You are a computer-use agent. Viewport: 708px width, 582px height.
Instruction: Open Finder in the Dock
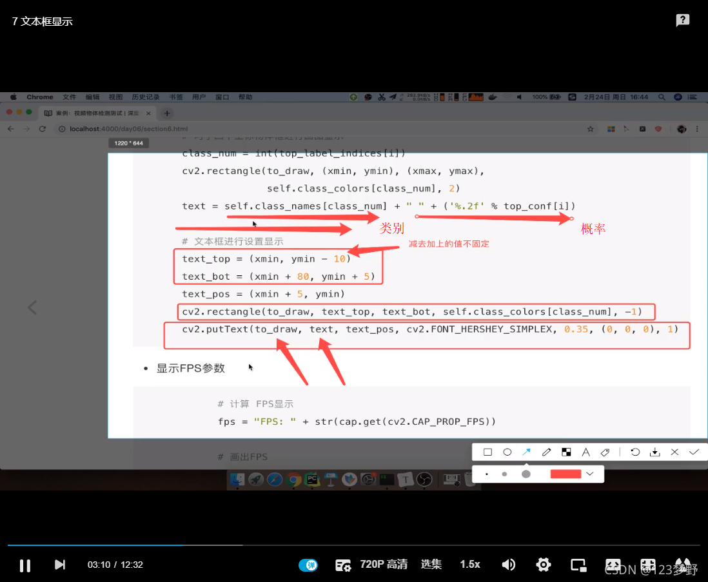[237, 479]
